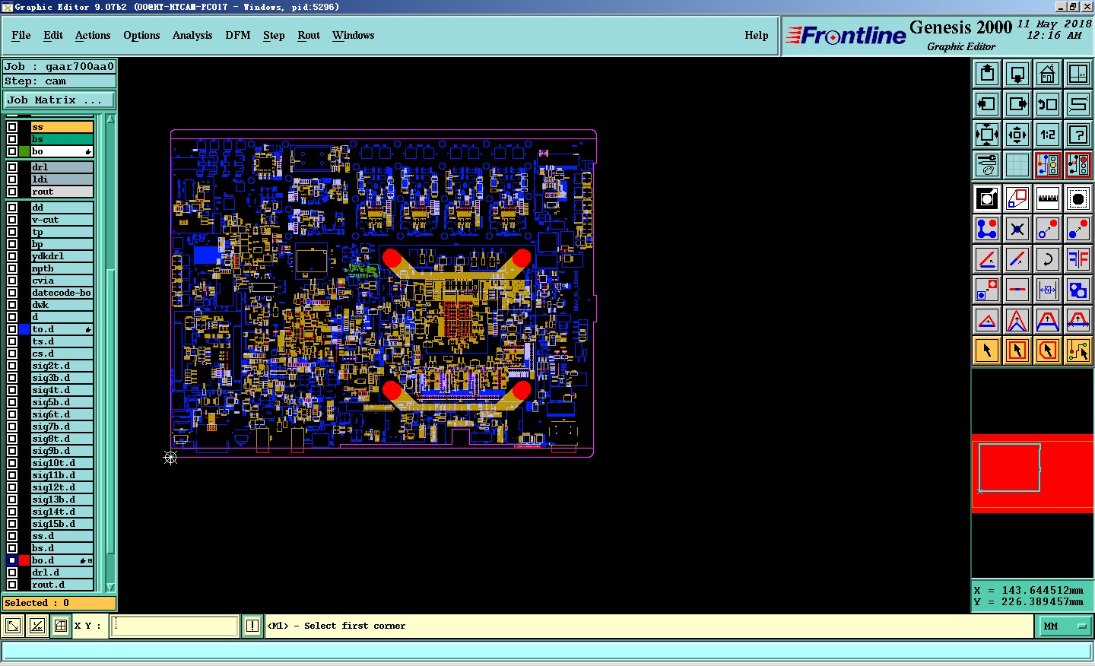This screenshot has height=666, width=1095.
Task: Toggle the checkbox for layer rout
Action: (x=12, y=192)
